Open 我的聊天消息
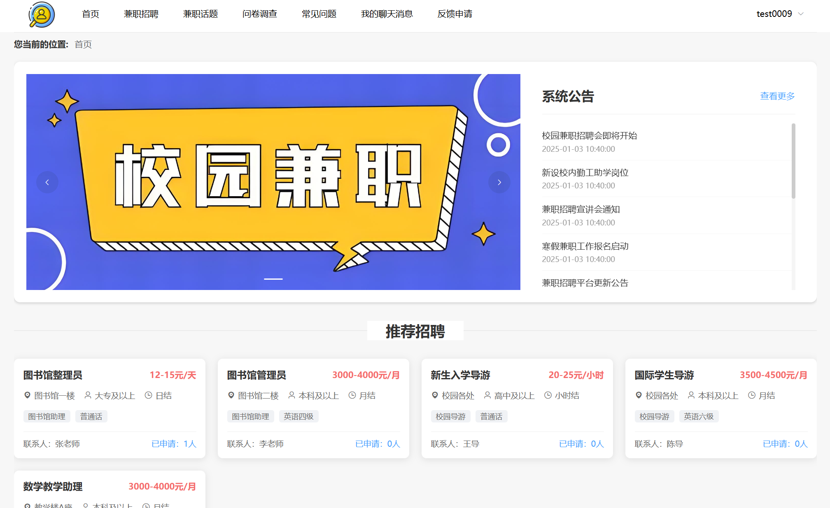This screenshot has width=830, height=508. click(387, 14)
